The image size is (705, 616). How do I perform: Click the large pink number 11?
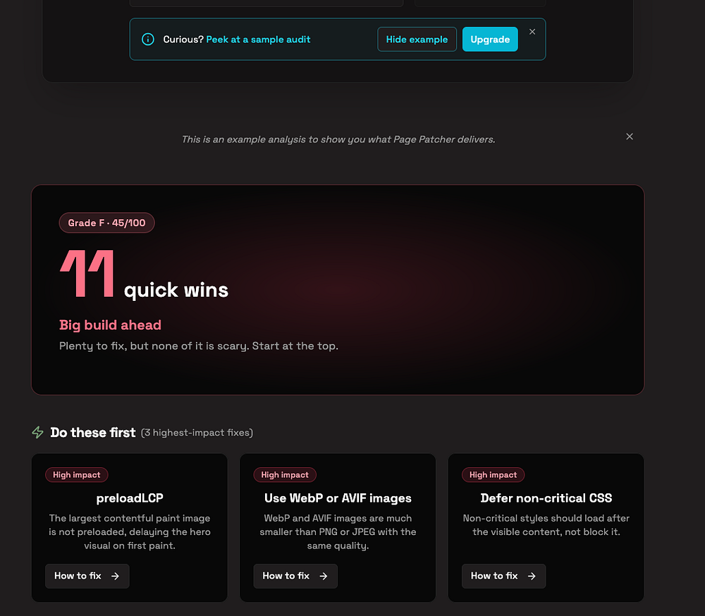pyautogui.click(x=87, y=273)
